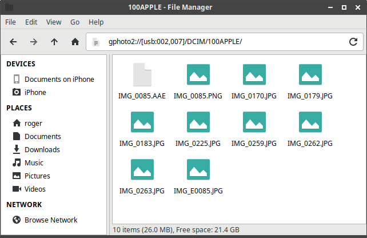Screen dimensions: 367x238
Task: Select the IMG_0225.JPG image icon
Action: (198, 122)
